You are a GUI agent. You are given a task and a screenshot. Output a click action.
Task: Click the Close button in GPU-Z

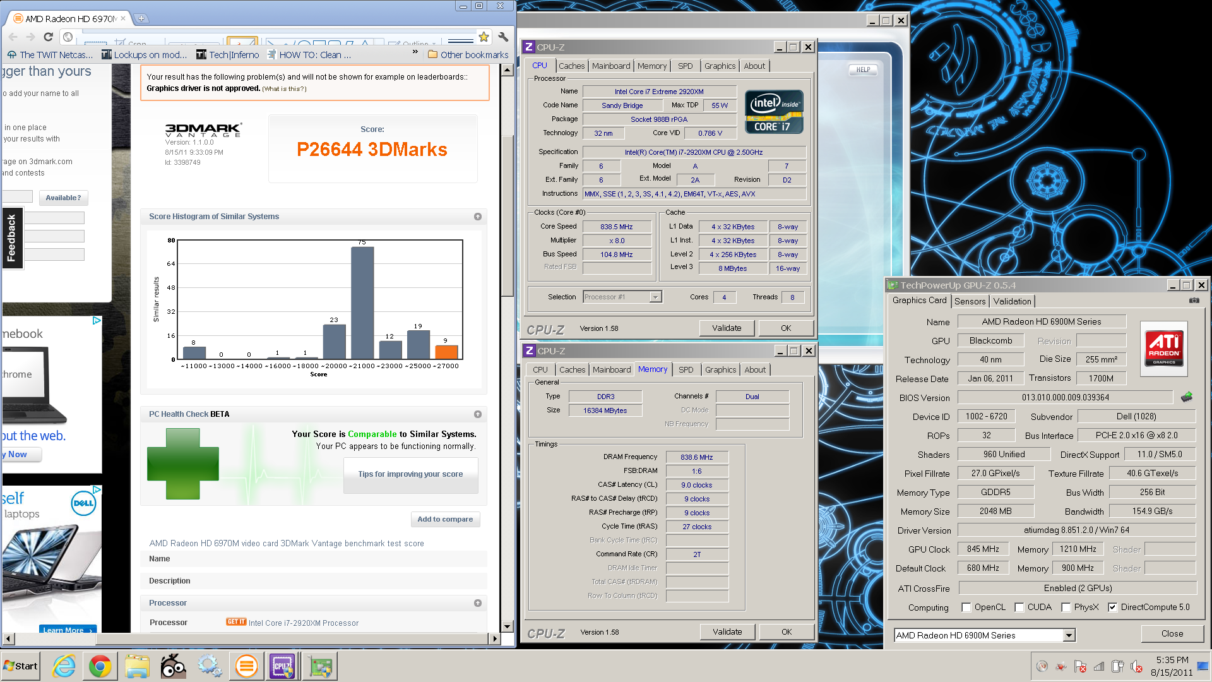point(1172,633)
